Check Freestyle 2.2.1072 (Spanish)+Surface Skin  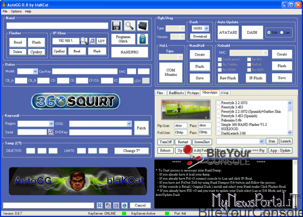[x=218, y=111]
